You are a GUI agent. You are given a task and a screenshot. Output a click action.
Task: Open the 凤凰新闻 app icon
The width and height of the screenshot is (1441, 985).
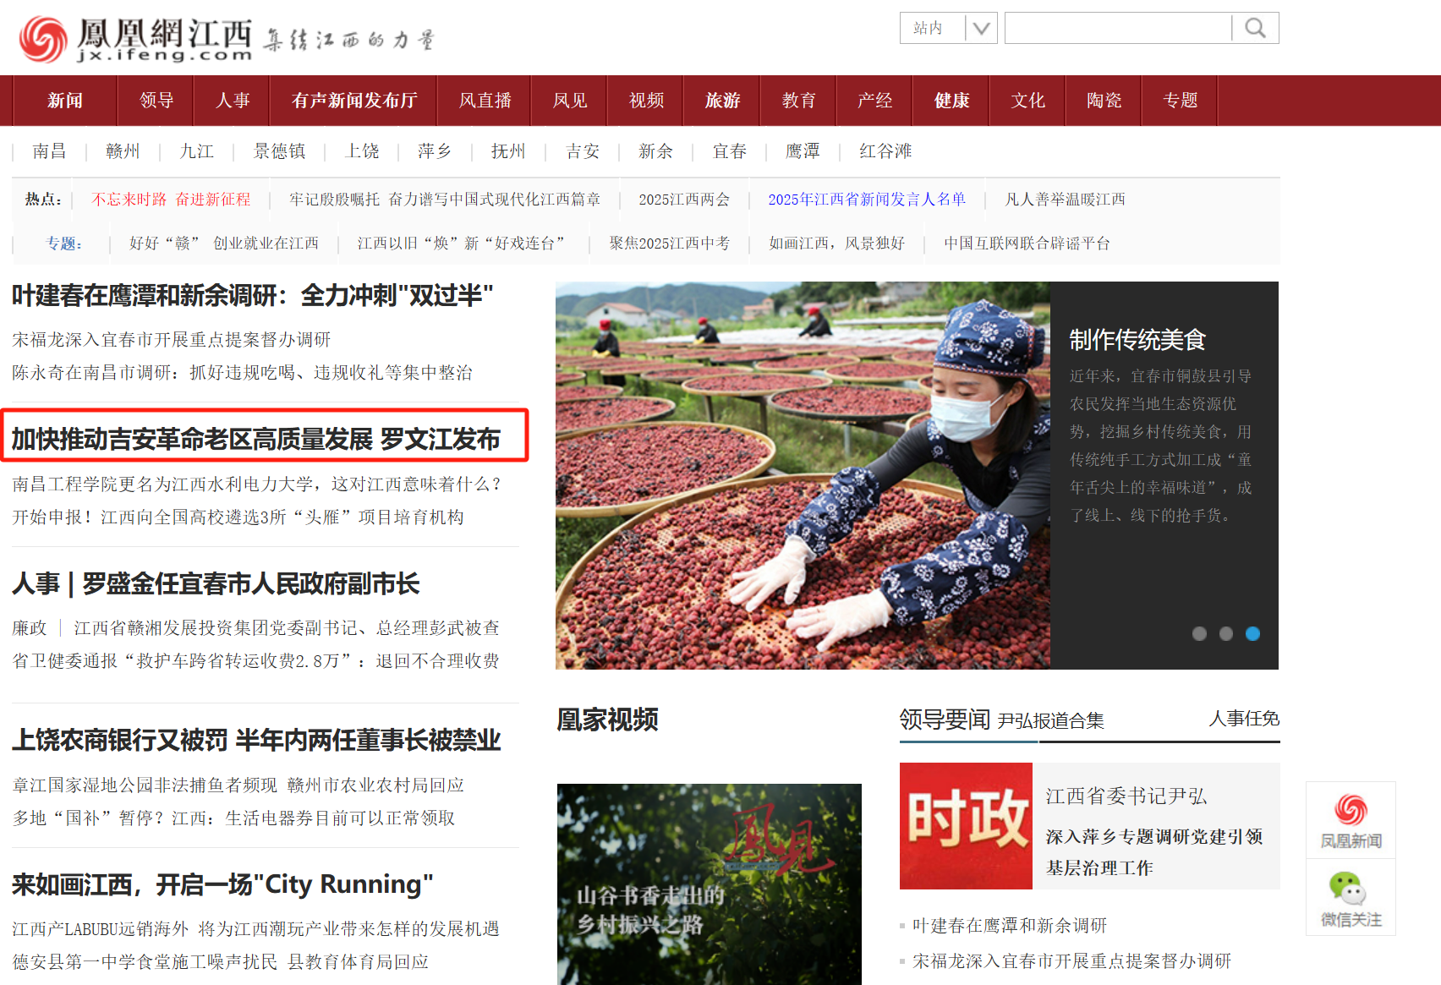(x=1351, y=820)
